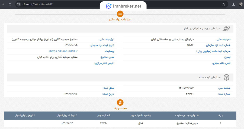Click the URL cfi.seo.ir/fa/institute/617 in address bar
The height and width of the screenshot is (129, 244).
[x=37, y=4]
